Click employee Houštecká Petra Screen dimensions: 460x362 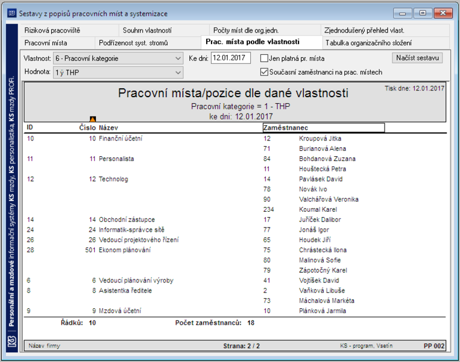point(323,169)
